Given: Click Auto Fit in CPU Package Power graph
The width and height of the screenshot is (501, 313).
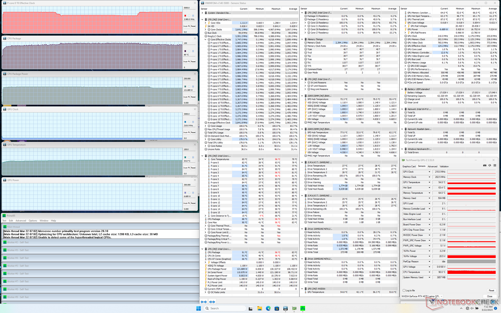Looking at the screenshot, I should (x=187, y=97).
